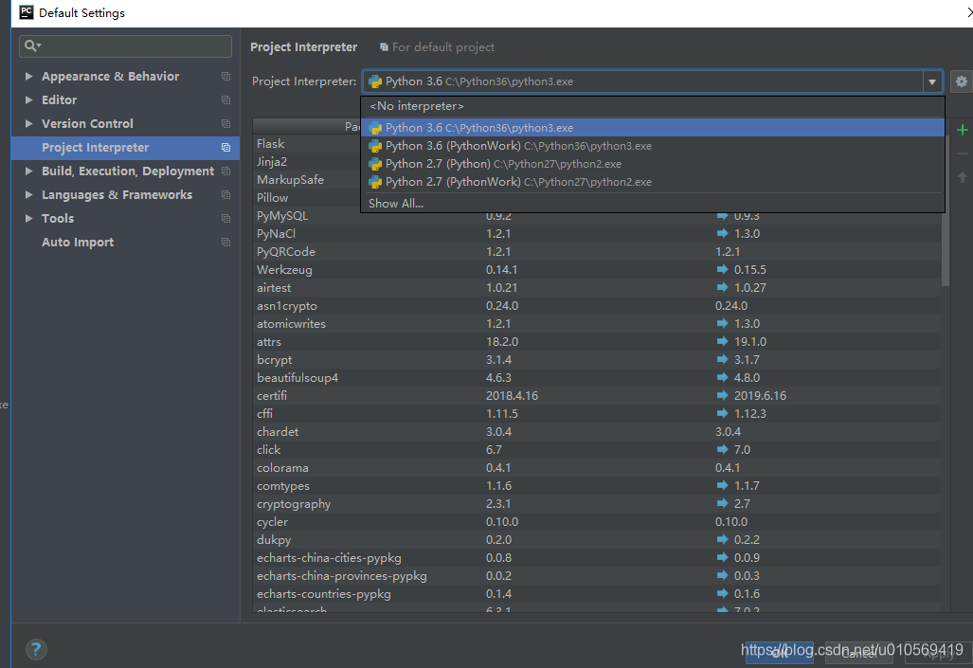Select the cffi package row
Screen dimensions: 973x668
(597, 413)
